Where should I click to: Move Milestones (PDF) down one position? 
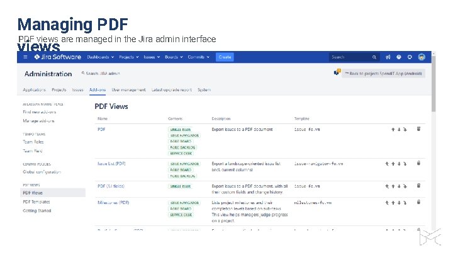point(399,203)
